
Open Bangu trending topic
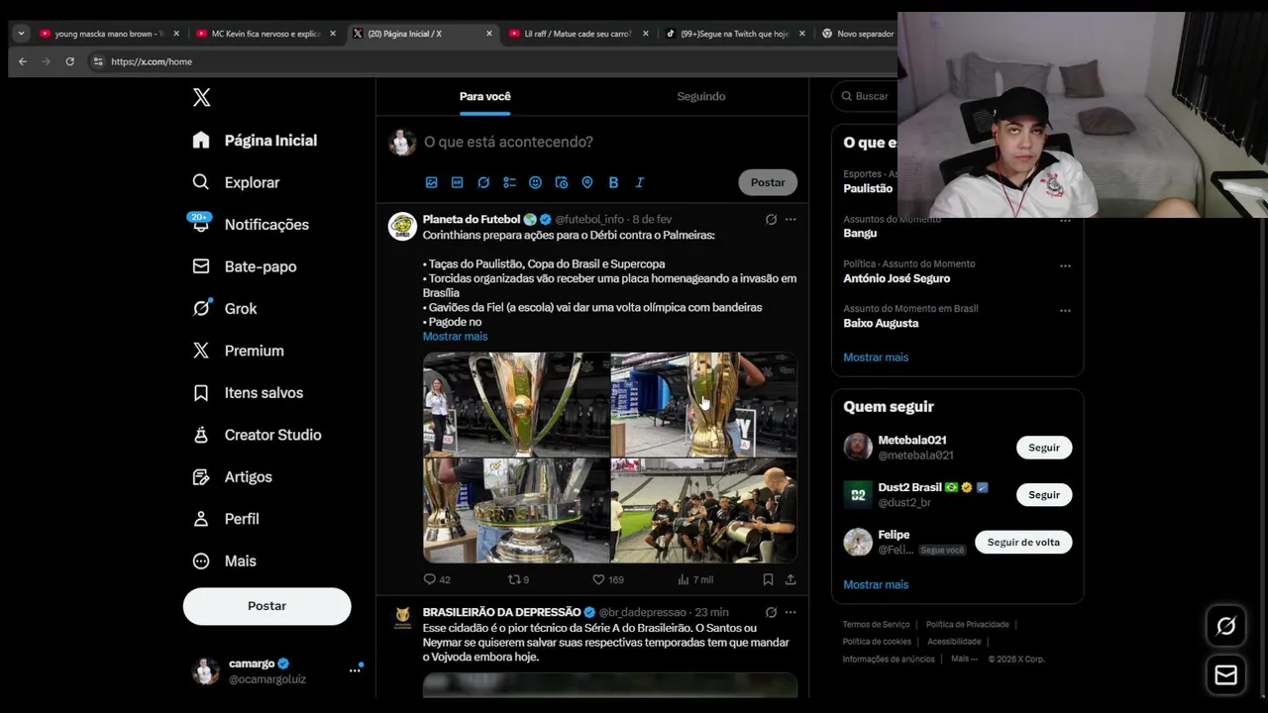point(860,233)
